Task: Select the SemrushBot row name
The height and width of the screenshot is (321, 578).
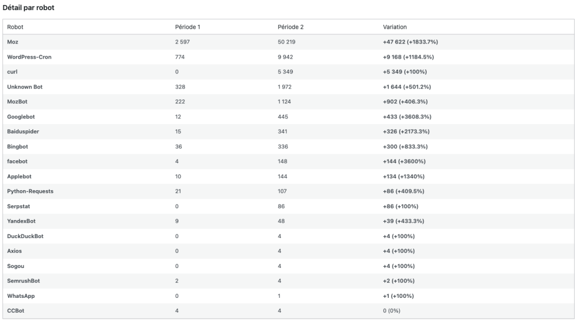Action: point(23,281)
